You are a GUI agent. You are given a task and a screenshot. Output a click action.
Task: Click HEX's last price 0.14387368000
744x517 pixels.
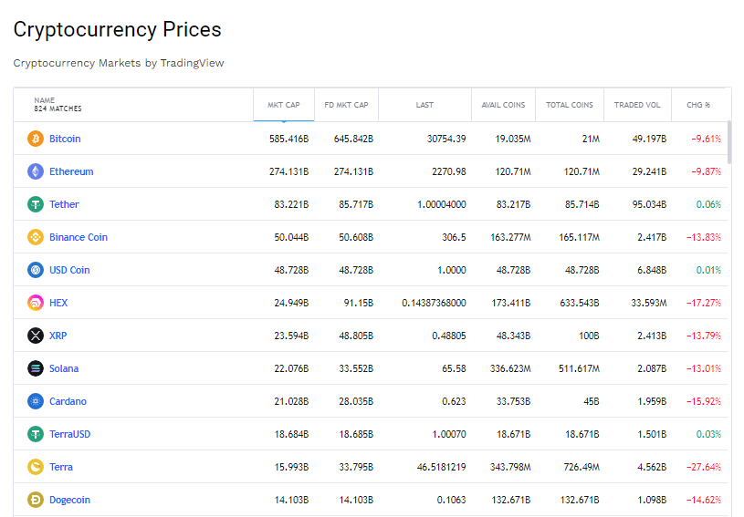click(434, 303)
